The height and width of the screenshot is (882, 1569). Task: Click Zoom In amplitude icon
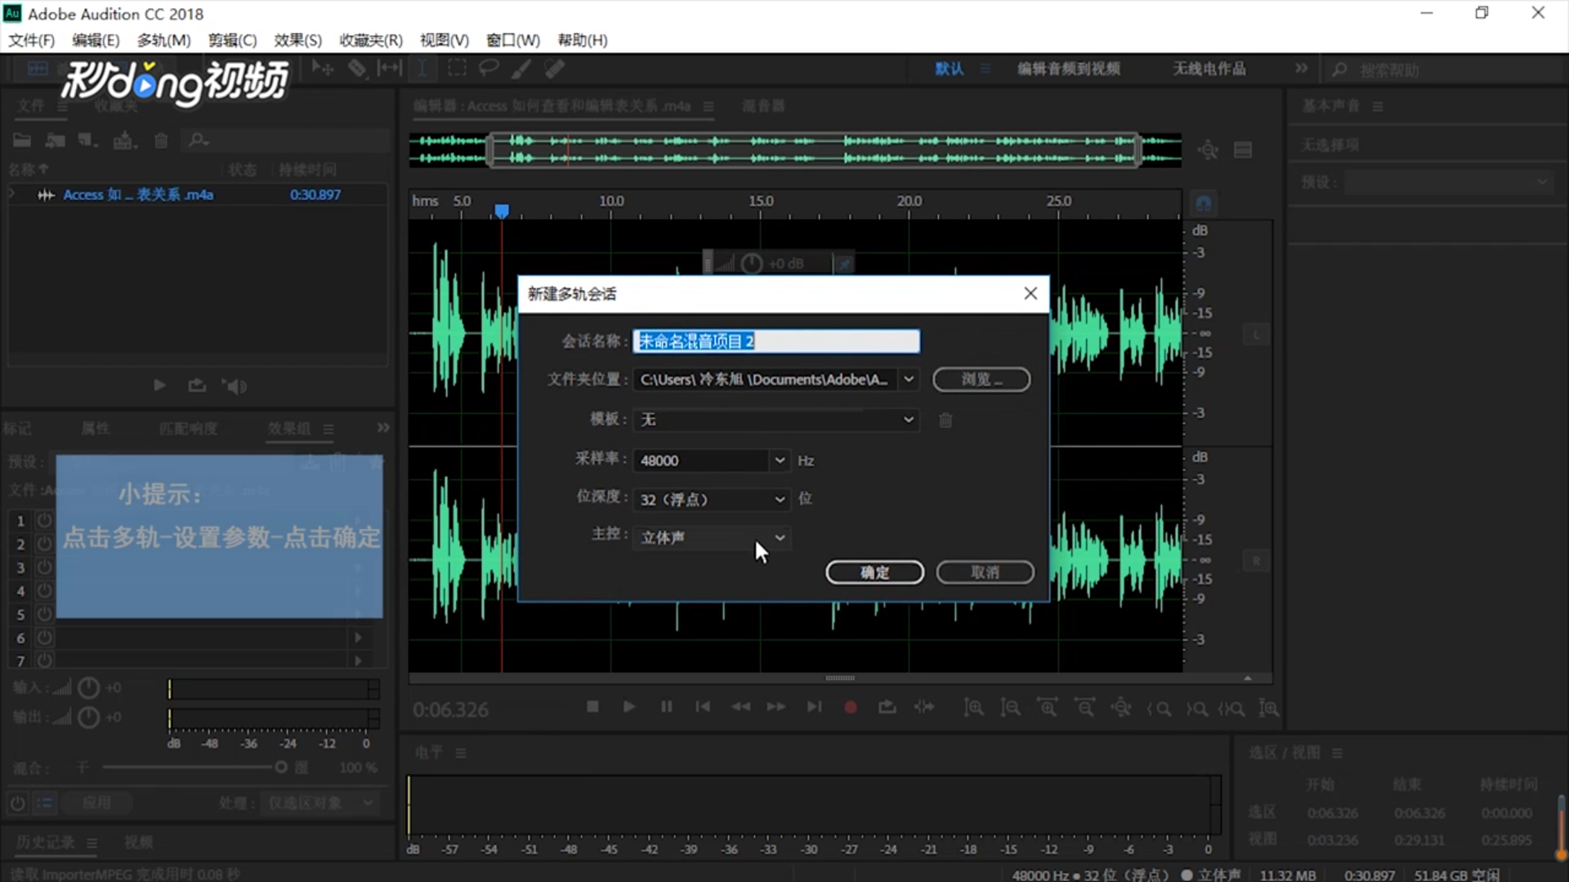tap(973, 708)
